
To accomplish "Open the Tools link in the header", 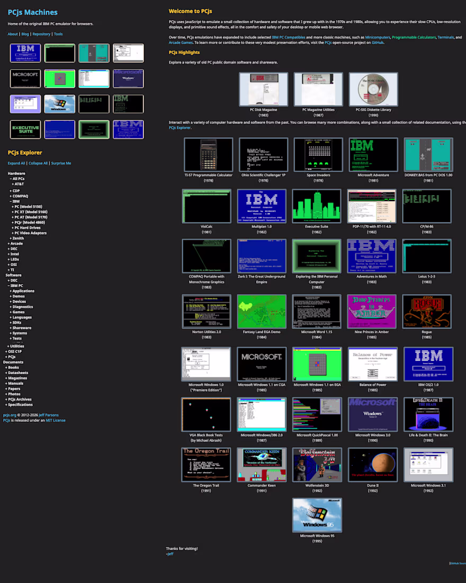I will click(x=58, y=34).
